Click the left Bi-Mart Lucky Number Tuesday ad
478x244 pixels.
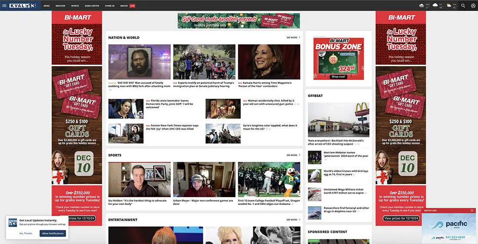[x=77, y=118]
